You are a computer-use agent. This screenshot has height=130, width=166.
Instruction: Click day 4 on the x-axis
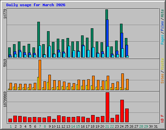tap(25, 126)
